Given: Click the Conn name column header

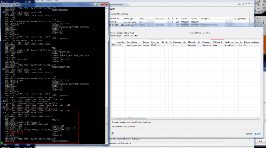Looking at the screenshot, I should click(x=155, y=42).
